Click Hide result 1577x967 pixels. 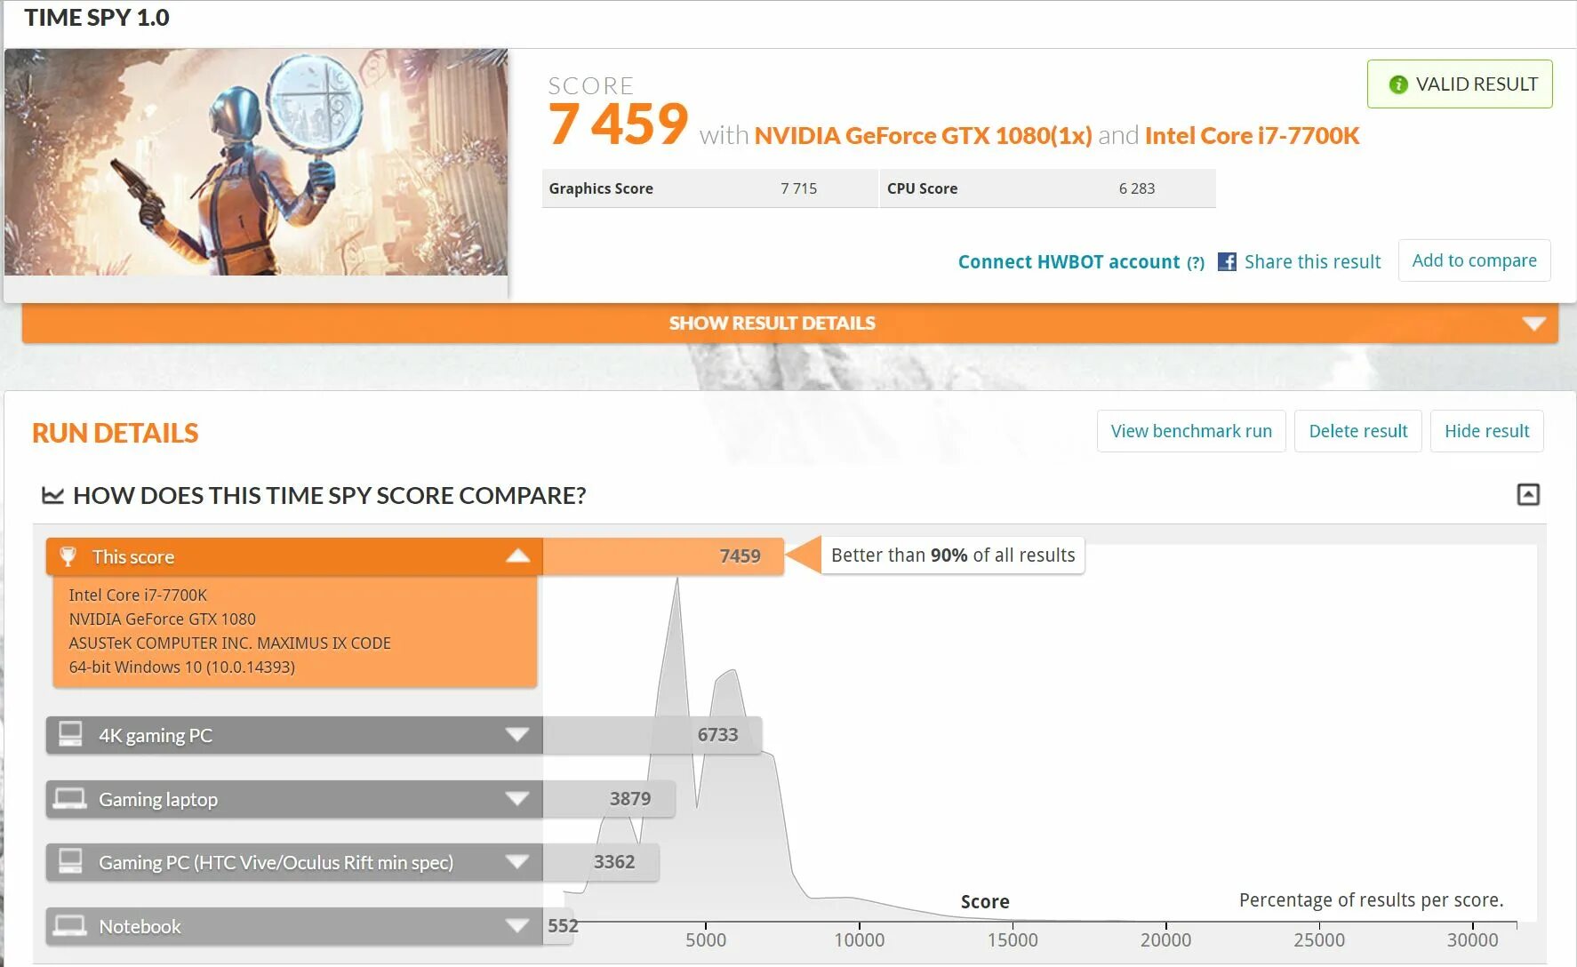point(1487,431)
